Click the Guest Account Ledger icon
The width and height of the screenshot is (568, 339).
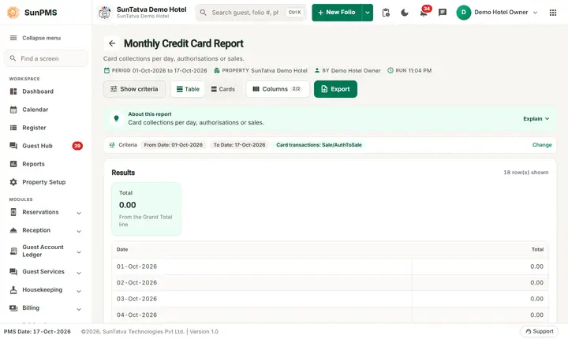click(x=13, y=251)
